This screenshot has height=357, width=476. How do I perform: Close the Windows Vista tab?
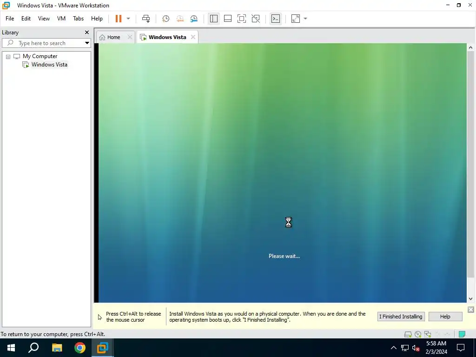pos(193,37)
